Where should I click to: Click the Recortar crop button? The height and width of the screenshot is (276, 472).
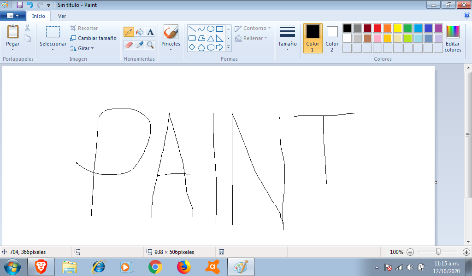pos(84,28)
